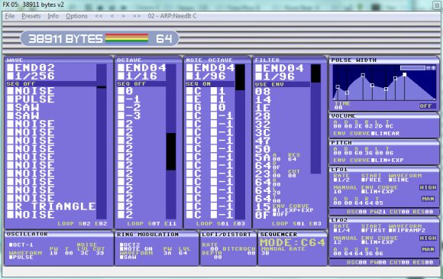Toggle the MAN button in LFO1

pyautogui.click(x=428, y=199)
